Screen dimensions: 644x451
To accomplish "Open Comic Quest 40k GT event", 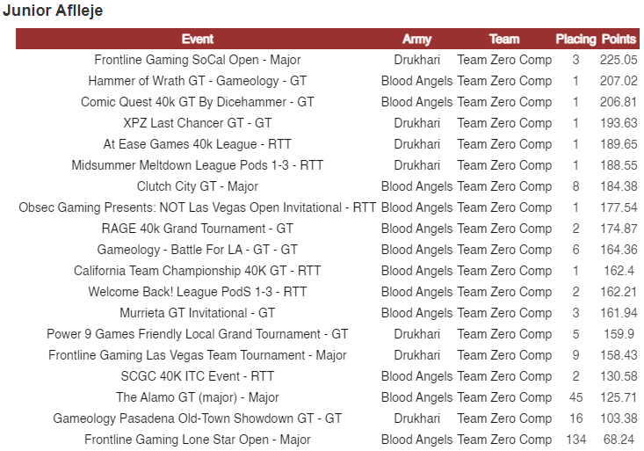I will point(198,102).
